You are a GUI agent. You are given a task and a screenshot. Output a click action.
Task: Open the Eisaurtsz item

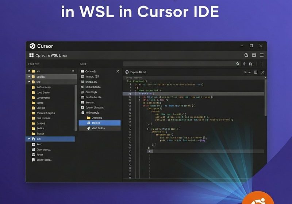point(90,102)
